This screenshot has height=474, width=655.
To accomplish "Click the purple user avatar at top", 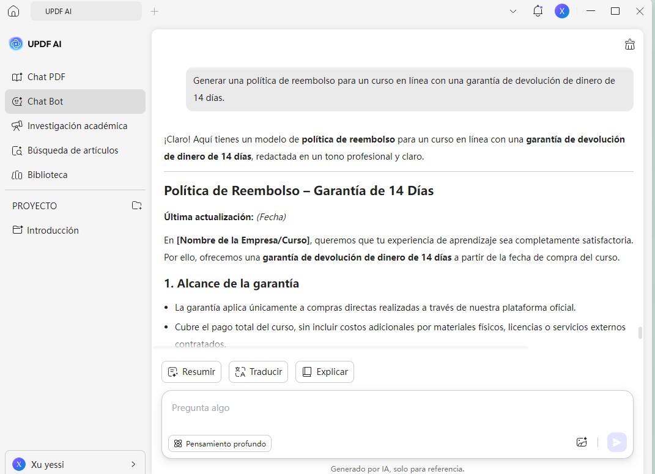I will [x=561, y=11].
